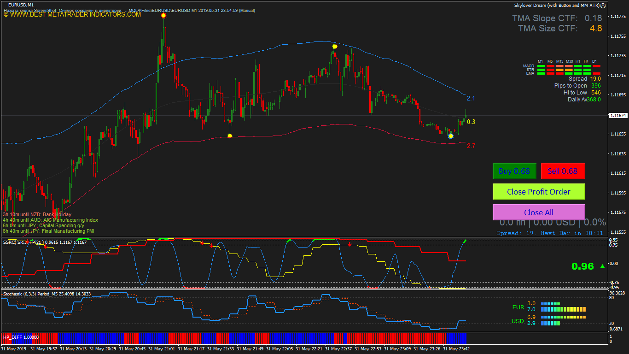
Task: Click the HP_DIFF 1.00000 label
Action: (x=21, y=337)
